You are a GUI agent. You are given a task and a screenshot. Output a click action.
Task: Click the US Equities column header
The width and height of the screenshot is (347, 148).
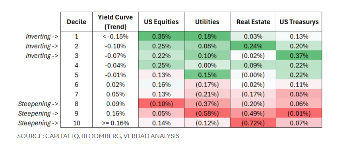point(161,22)
